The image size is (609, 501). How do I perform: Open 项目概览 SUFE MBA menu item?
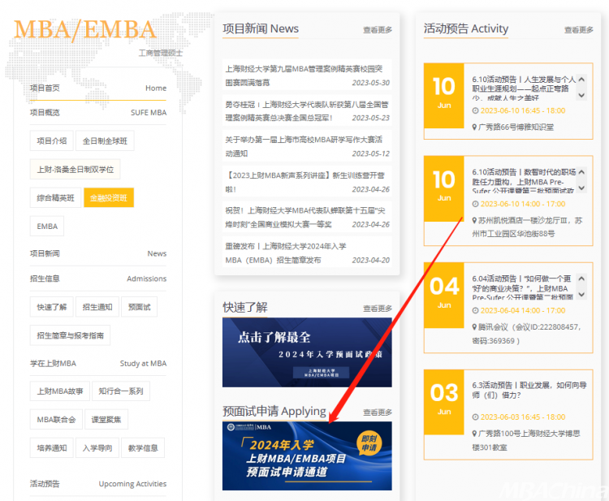click(x=98, y=113)
